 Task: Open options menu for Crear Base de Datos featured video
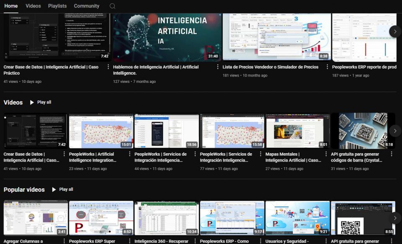pyautogui.click(x=108, y=67)
